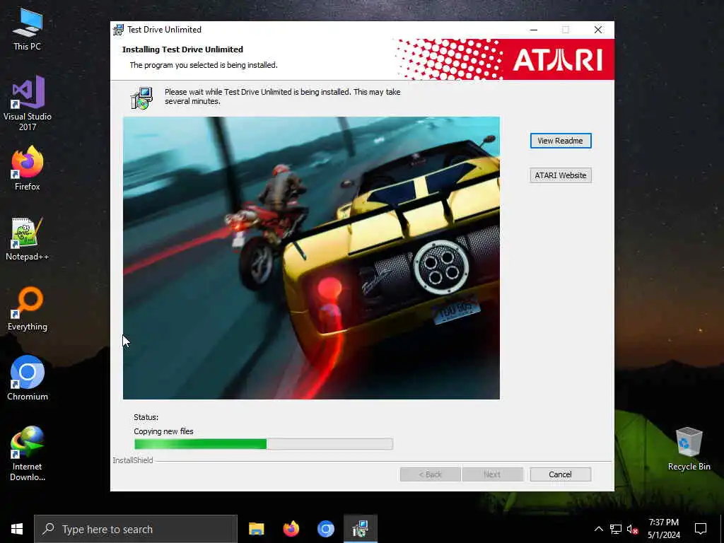Close the Test Drive Unlimited installer window
The width and height of the screenshot is (724, 543).
click(598, 30)
